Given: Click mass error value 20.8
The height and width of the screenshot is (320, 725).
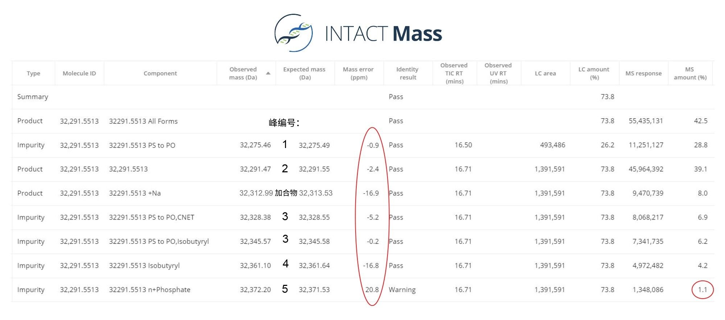Looking at the screenshot, I should pyautogui.click(x=372, y=290).
